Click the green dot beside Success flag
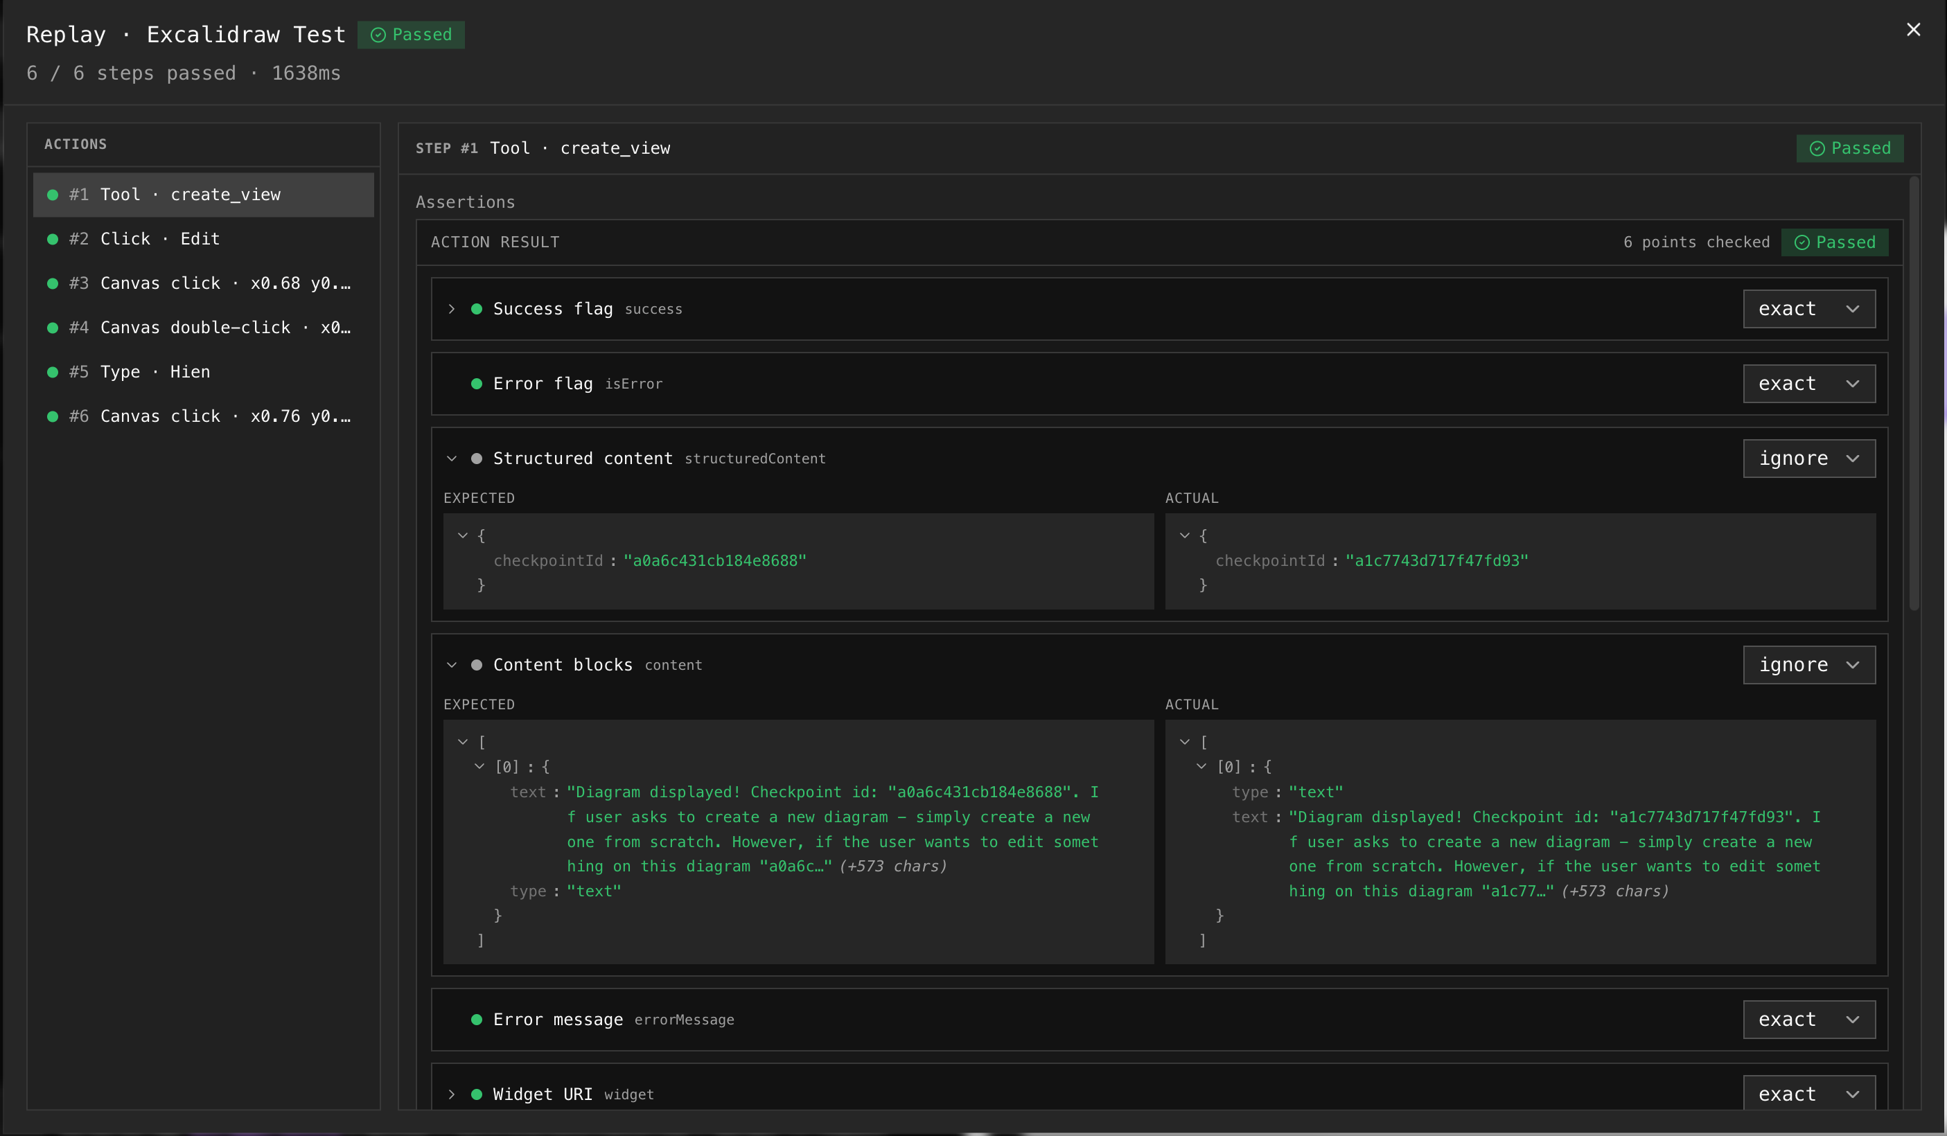The width and height of the screenshot is (1947, 1136). pos(477,309)
